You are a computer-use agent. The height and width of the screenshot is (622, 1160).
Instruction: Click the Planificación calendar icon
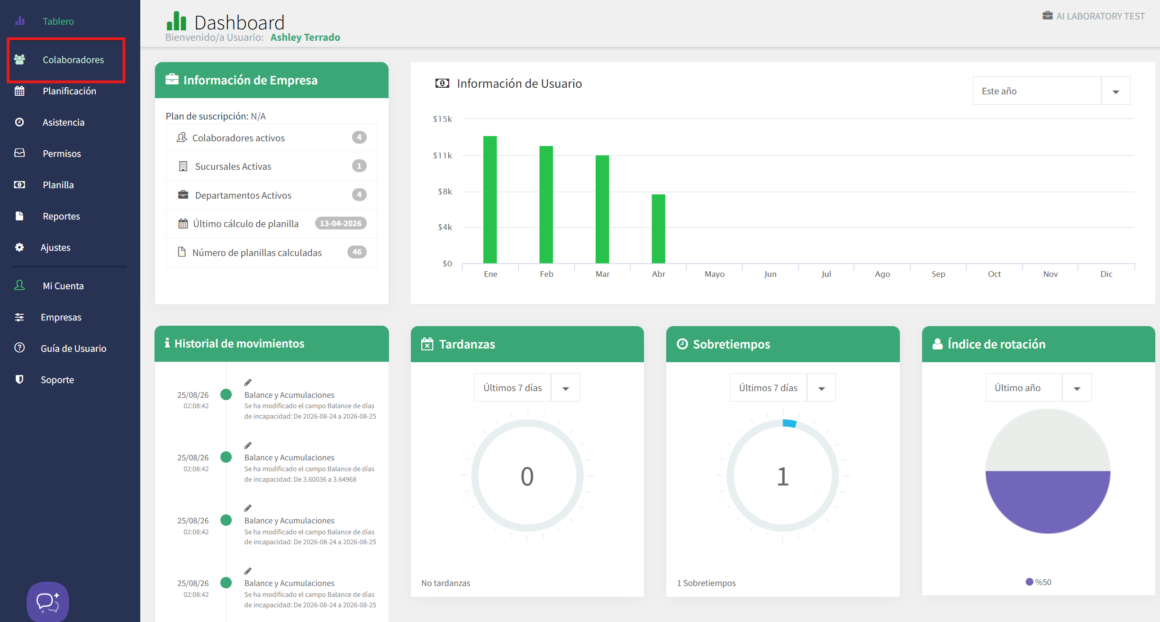pyautogui.click(x=19, y=91)
